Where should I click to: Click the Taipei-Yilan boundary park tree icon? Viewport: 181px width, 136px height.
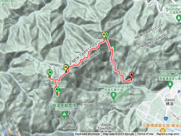[179, 19]
